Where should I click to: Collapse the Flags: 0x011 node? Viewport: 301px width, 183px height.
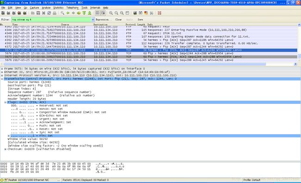pos(6,102)
